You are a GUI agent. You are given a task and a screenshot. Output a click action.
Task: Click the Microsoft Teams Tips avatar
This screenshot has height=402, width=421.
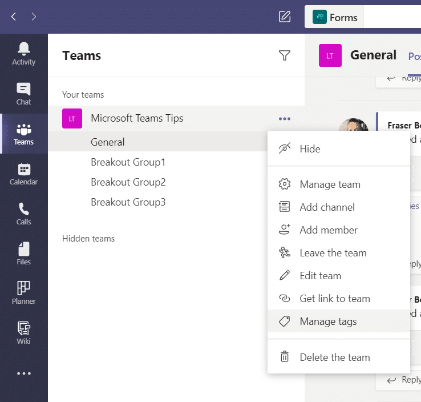(72, 119)
